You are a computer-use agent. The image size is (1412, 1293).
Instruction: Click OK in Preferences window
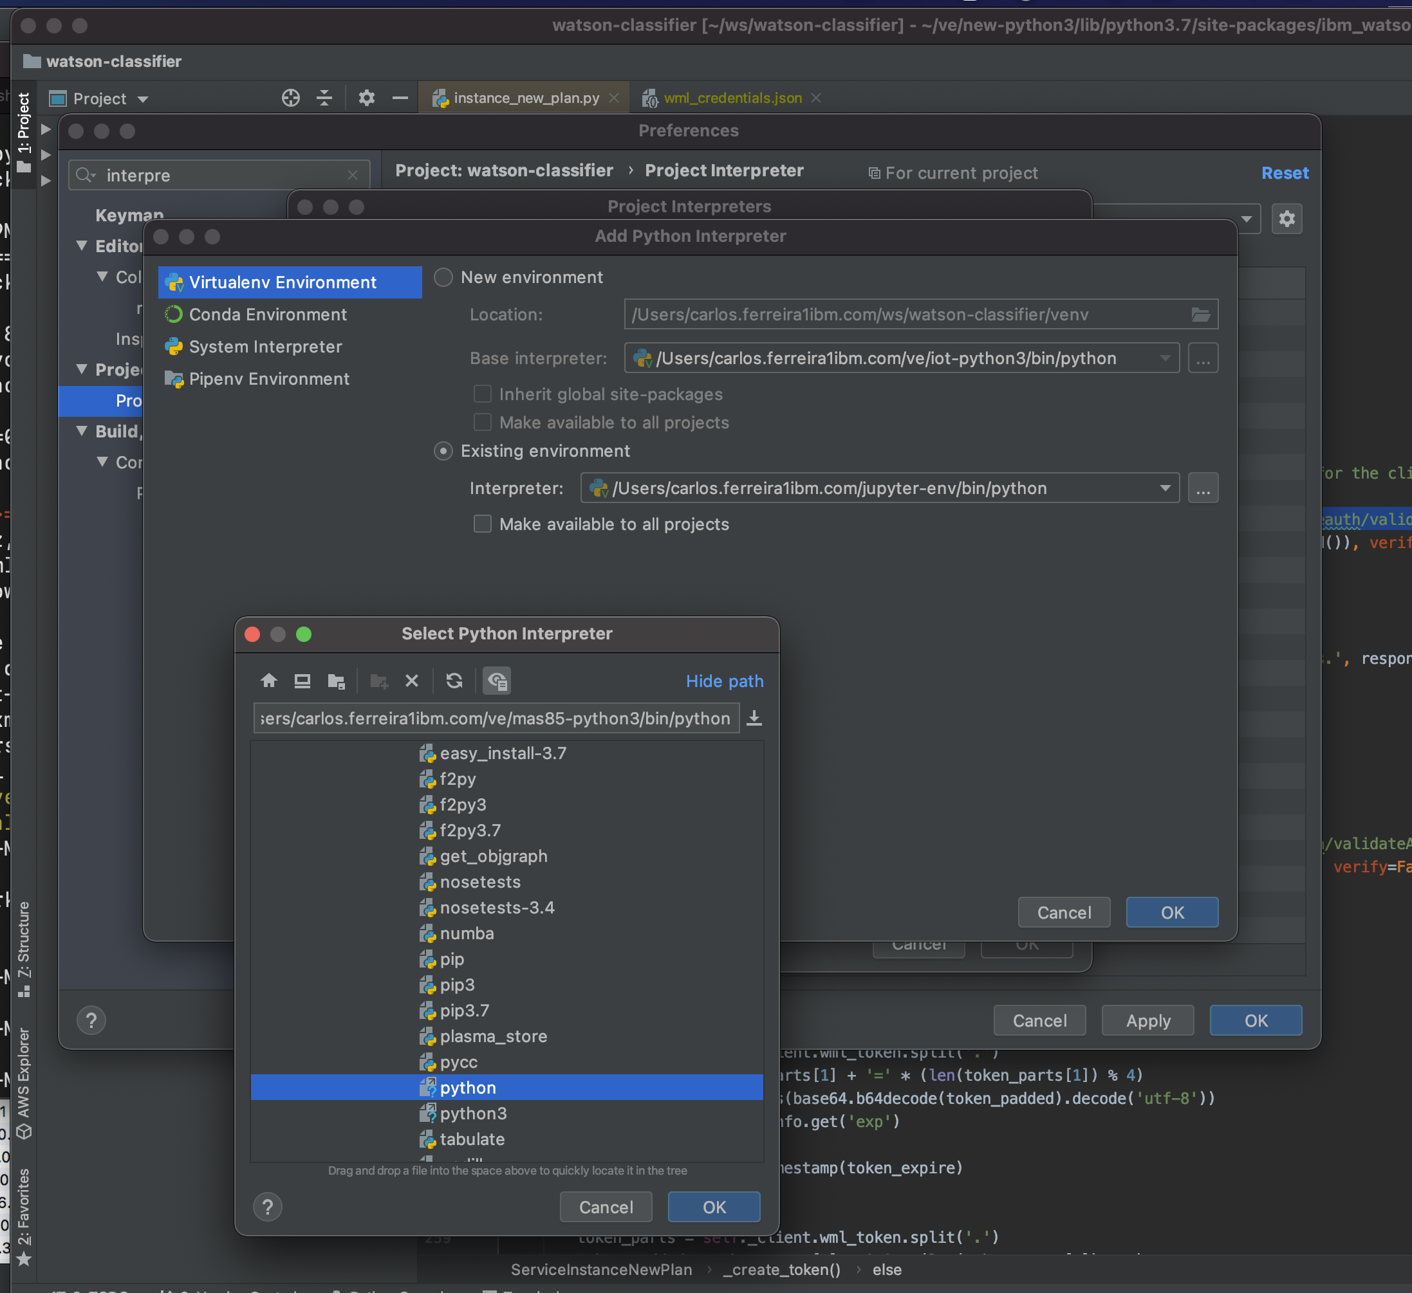point(1256,1020)
